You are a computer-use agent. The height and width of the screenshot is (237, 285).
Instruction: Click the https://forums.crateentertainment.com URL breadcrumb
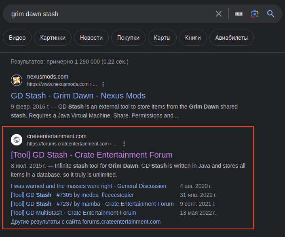click(x=72, y=144)
